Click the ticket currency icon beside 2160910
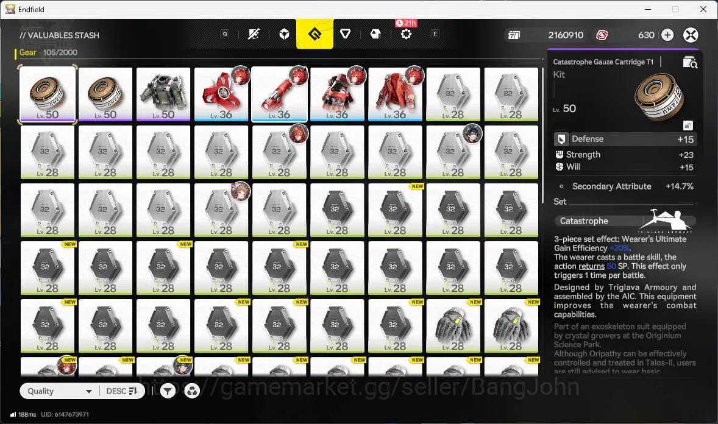This screenshot has width=718, height=424. (x=514, y=35)
